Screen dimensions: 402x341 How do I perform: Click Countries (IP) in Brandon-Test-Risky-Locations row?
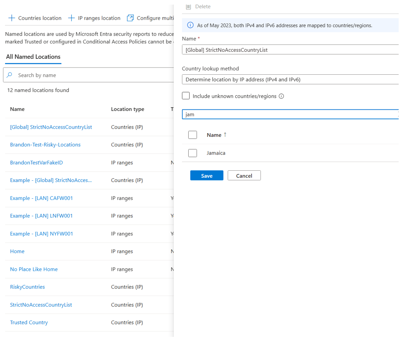127,144
